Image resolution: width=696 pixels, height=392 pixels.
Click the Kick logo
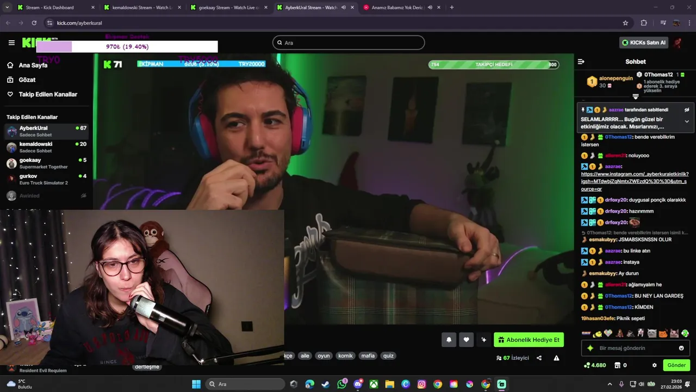pyautogui.click(x=36, y=42)
